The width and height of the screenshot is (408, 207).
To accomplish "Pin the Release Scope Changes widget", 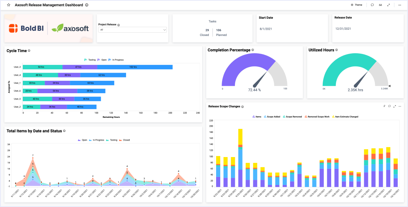I will pyautogui.click(x=384, y=106).
